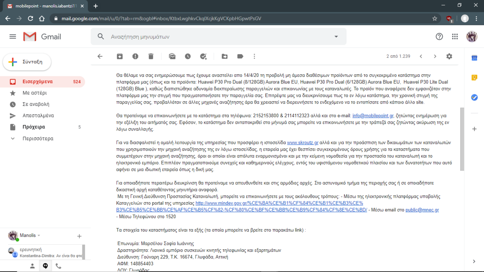Report this email as spam
The height and width of the screenshot is (272, 484).
click(x=135, y=56)
